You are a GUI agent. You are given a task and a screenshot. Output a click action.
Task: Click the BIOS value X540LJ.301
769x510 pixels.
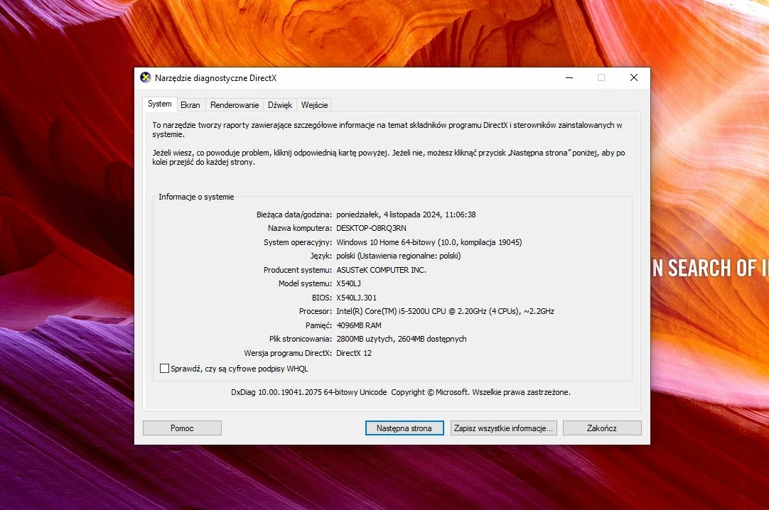(x=357, y=298)
